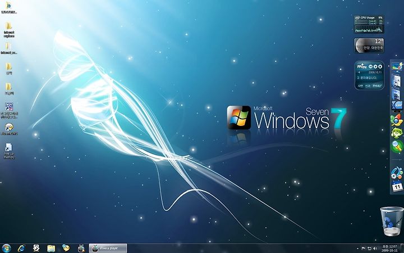This screenshot has width=404, height=253.
Task: Click the mini logo on radio gadget
Action: click(x=361, y=66)
